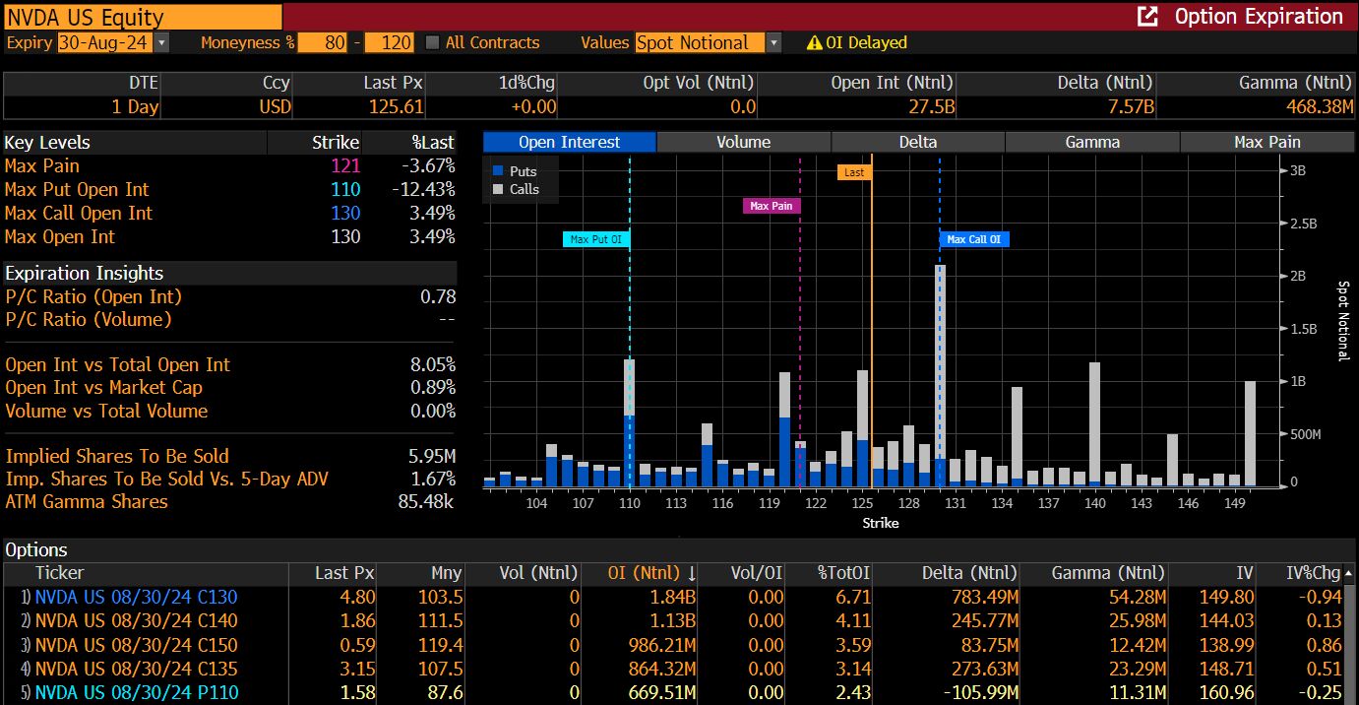Expand the Values Spot Notional dropdown
This screenshot has height=705, width=1359.
tap(773, 43)
